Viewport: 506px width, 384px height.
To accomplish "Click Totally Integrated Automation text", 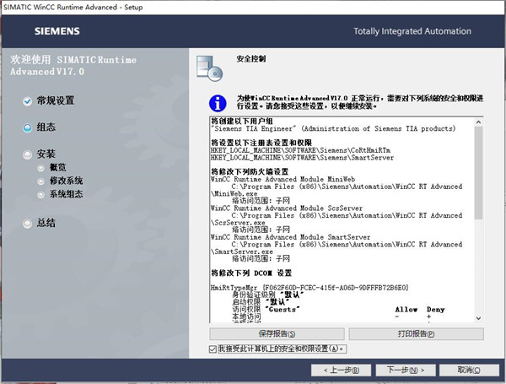I will pyautogui.click(x=412, y=31).
